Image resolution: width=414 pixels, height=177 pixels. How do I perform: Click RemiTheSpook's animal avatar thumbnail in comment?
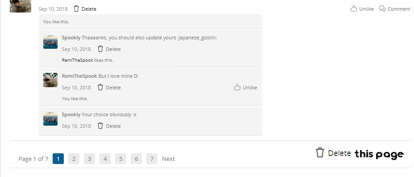point(50,80)
